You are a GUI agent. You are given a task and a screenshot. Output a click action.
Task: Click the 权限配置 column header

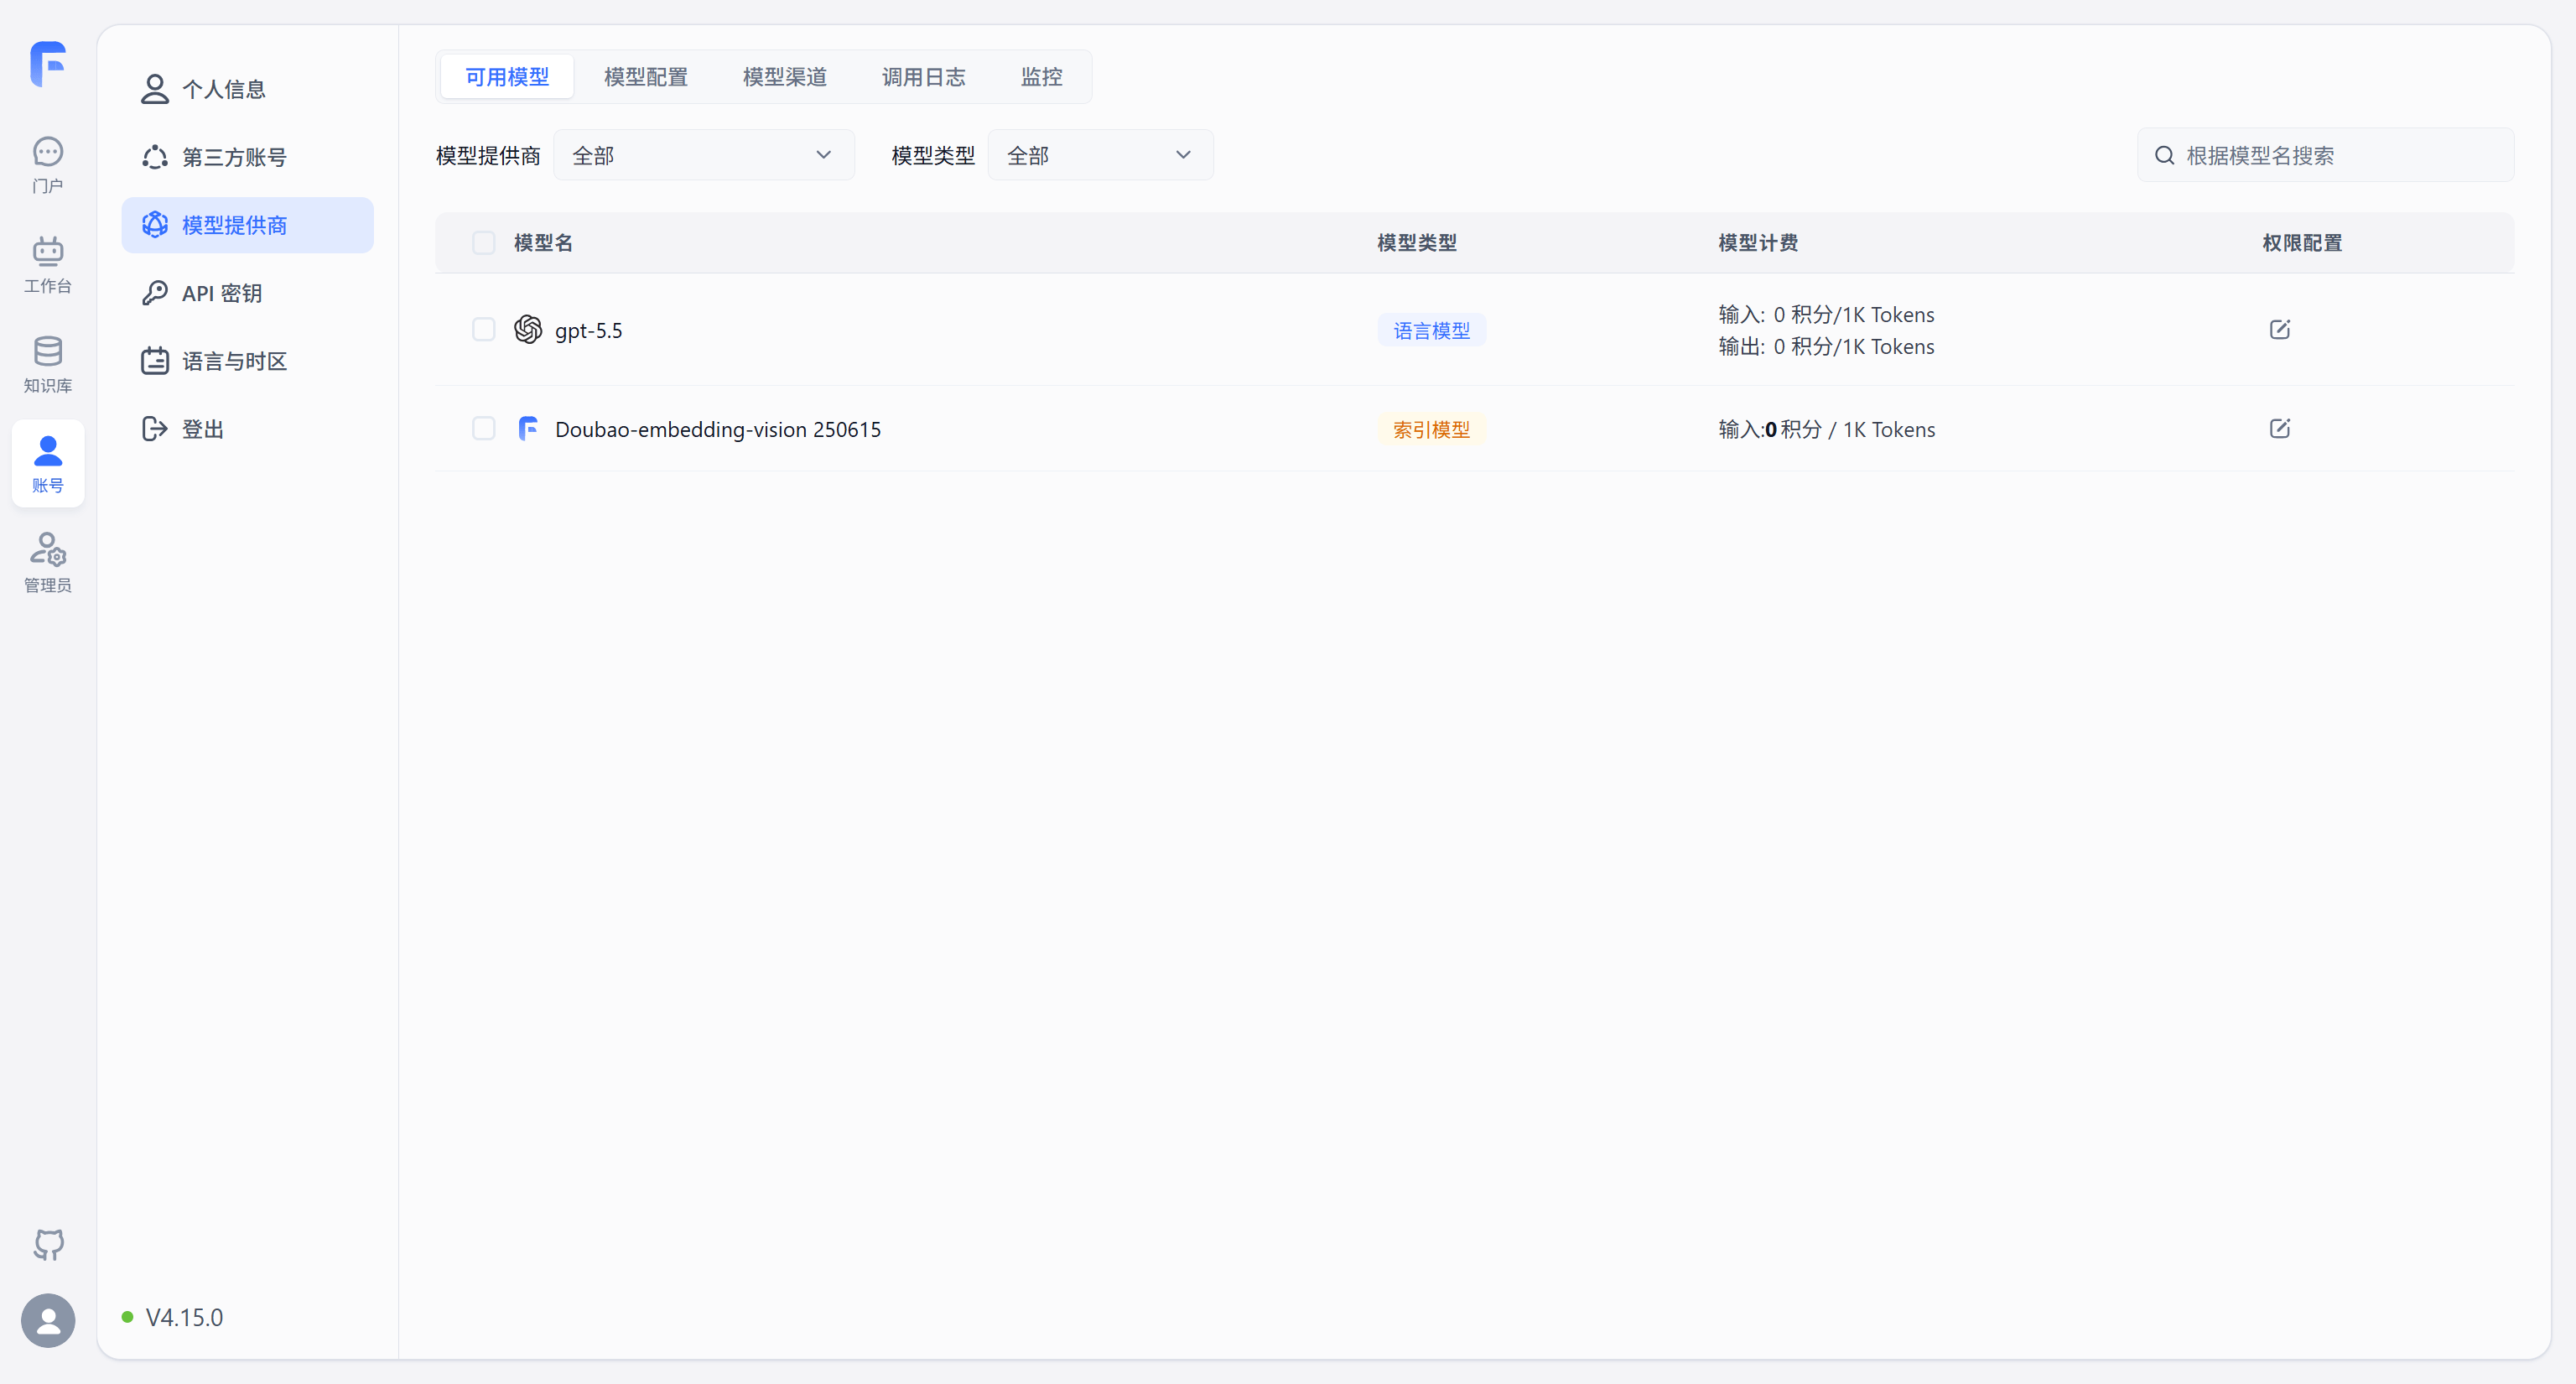(x=2302, y=243)
